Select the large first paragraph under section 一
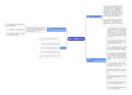132x95 pixels. [113, 11]
